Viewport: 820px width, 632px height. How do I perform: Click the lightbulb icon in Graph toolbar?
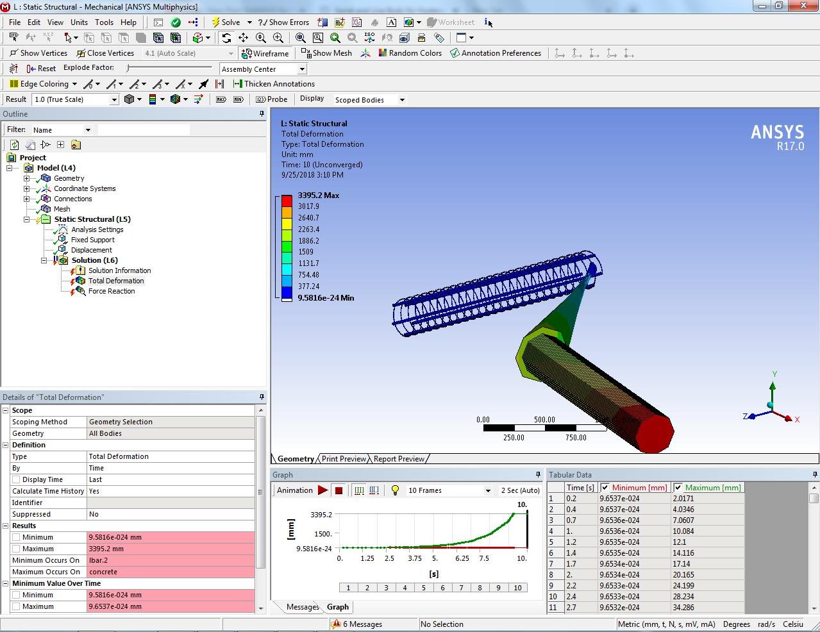tap(395, 490)
